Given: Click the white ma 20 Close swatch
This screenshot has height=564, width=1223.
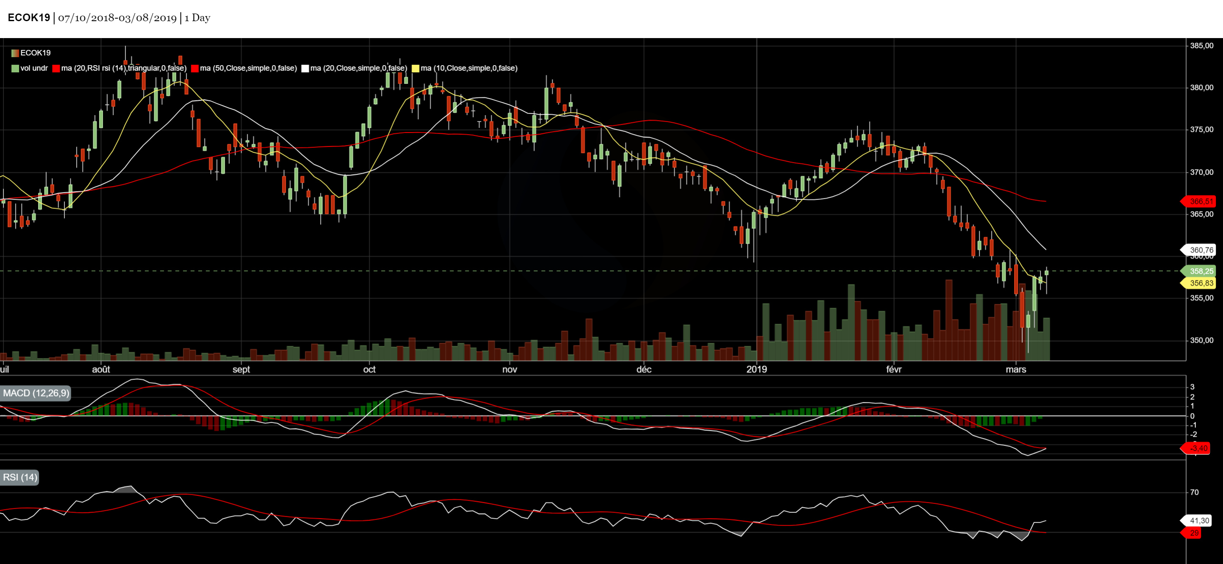Looking at the screenshot, I should (305, 68).
